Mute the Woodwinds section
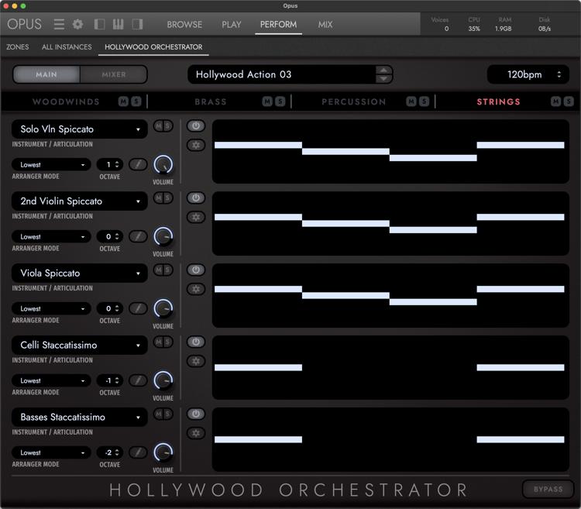This screenshot has width=581, height=509. tap(123, 101)
